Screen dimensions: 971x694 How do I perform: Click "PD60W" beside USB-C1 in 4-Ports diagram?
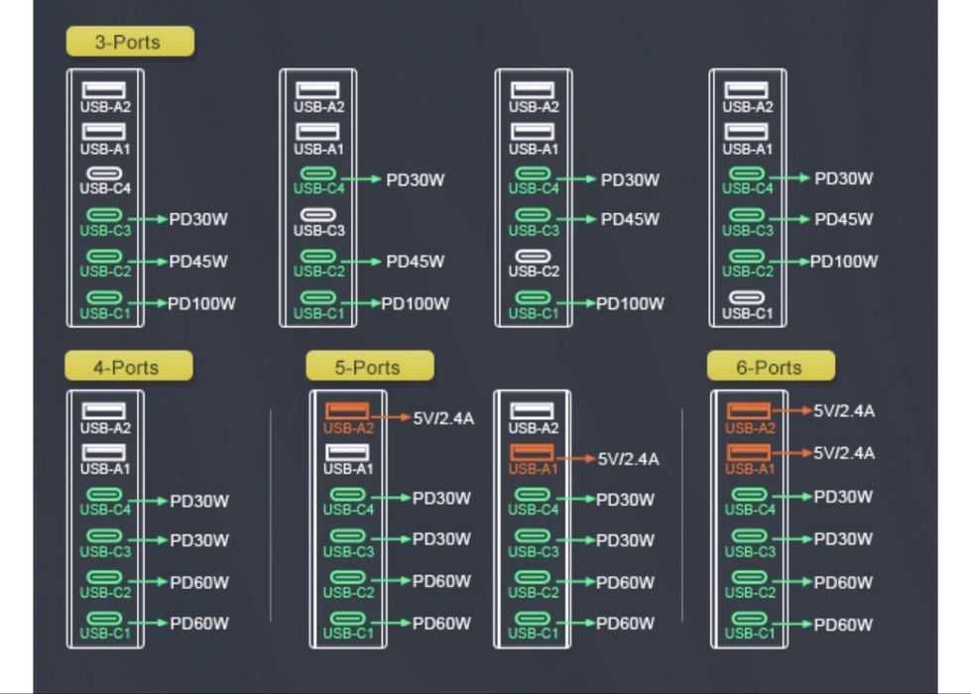[x=199, y=624]
